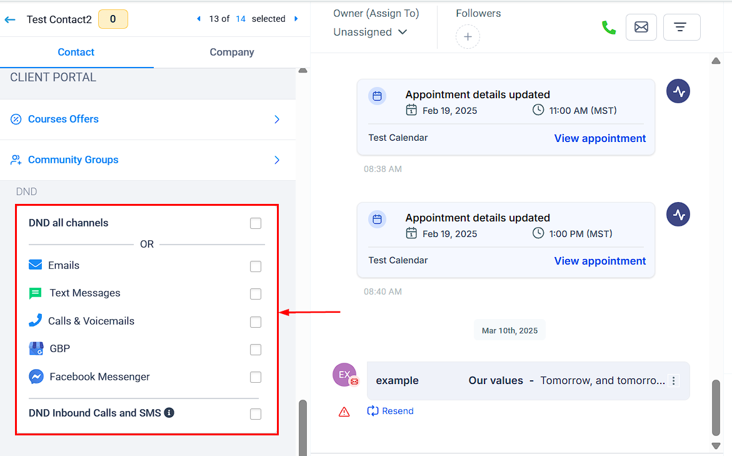Click the CLIENT PORTAL heading
The image size is (732, 456).
click(53, 78)
